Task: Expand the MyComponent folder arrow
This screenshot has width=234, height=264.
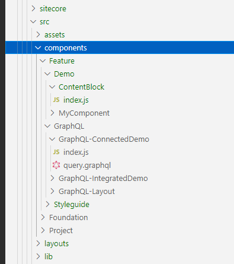Action: [52, 113]
